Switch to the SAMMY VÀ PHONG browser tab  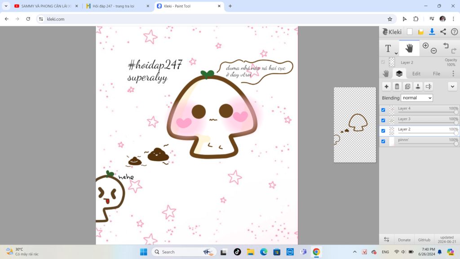[46, 6]
